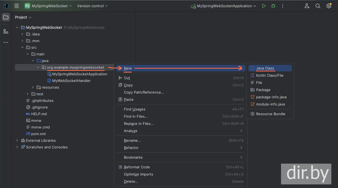338x188 pixels.
Task: Choose Copy Path/Reference menu entry
Action: coord(181,92)
